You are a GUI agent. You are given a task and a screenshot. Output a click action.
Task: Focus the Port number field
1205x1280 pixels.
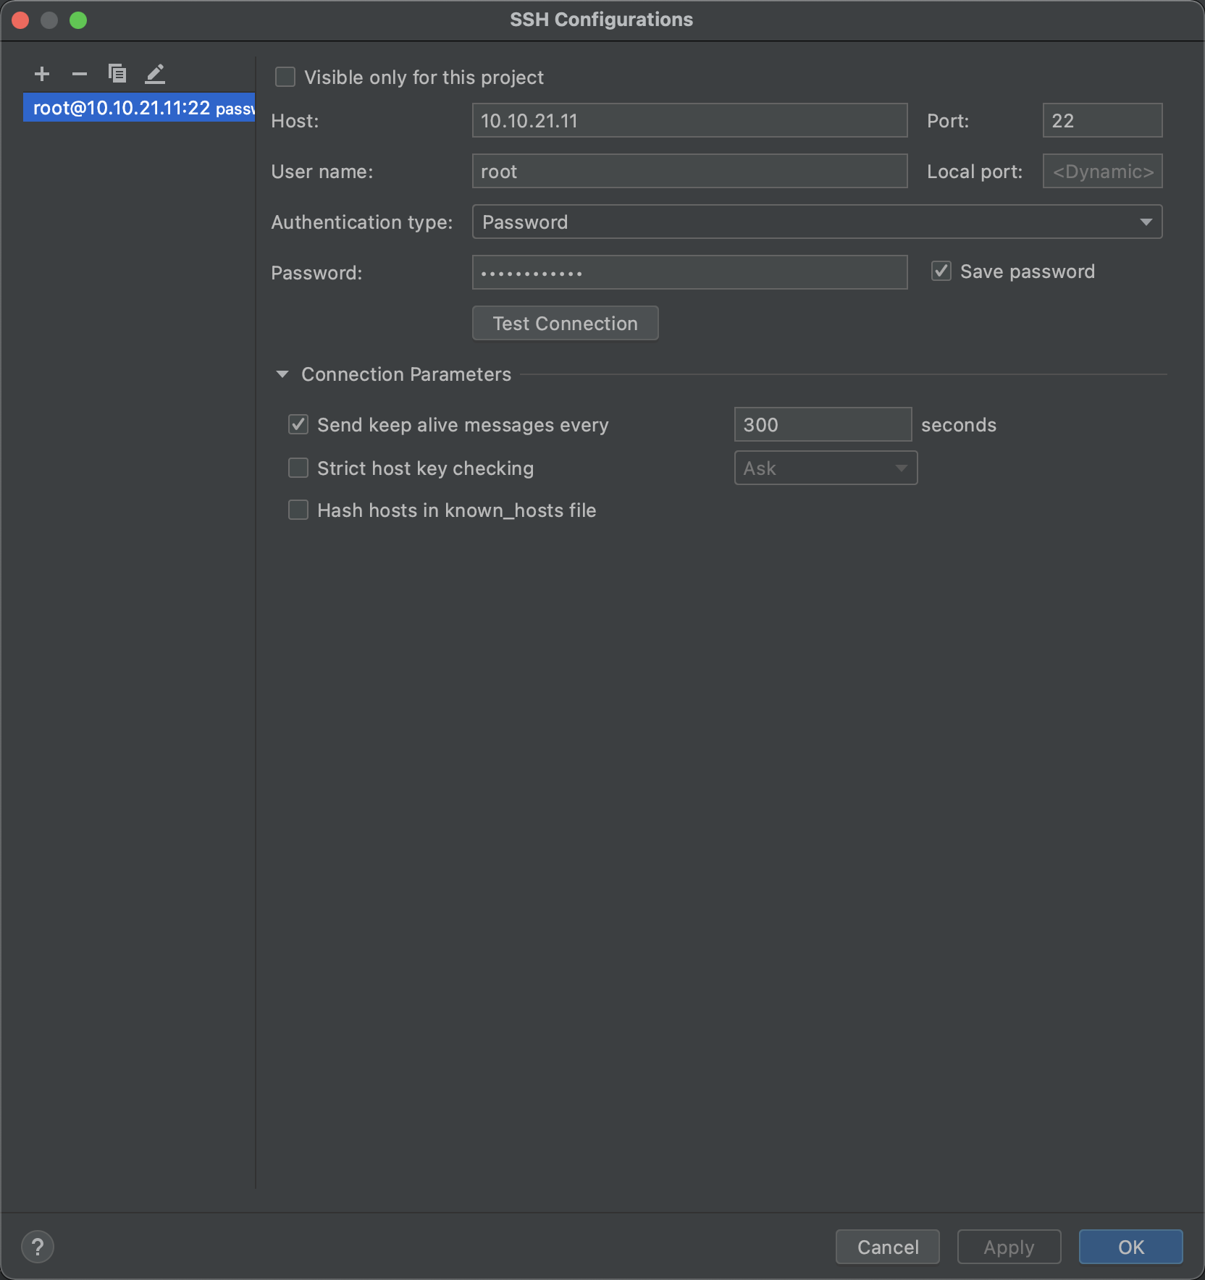[x=1102, y=121]
